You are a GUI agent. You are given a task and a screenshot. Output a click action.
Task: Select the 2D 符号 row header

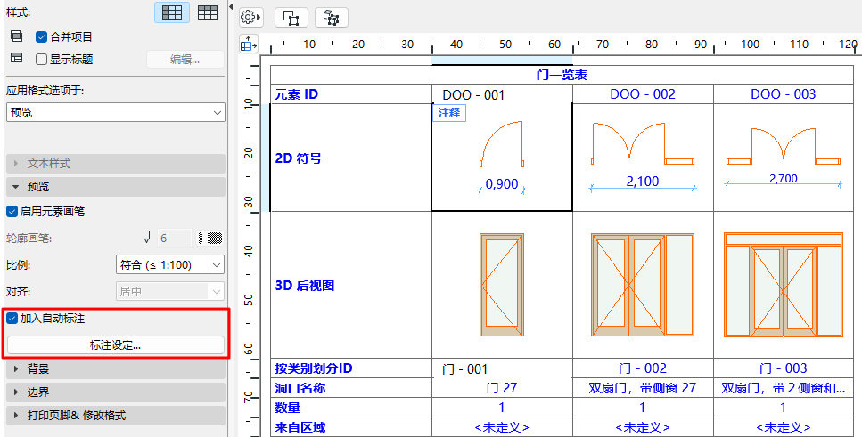click(351, 158)
